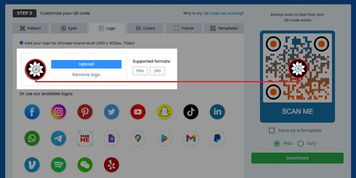Viewport: 356px width, 178px height.
Task: Choose the Pinterest logo
Action: [x=85, y=112]
